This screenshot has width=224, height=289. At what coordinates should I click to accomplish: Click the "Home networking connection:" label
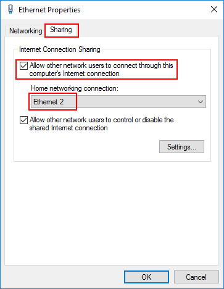click(75, 88)
